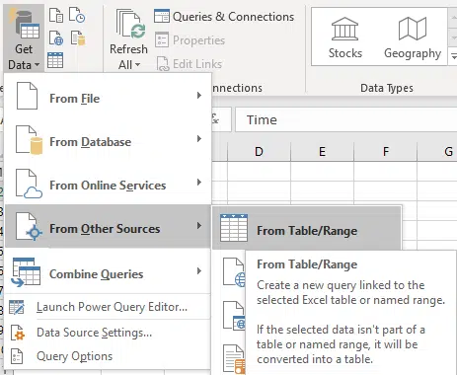
Task: Open the From Online Services submenu
Action: point(108,184)
